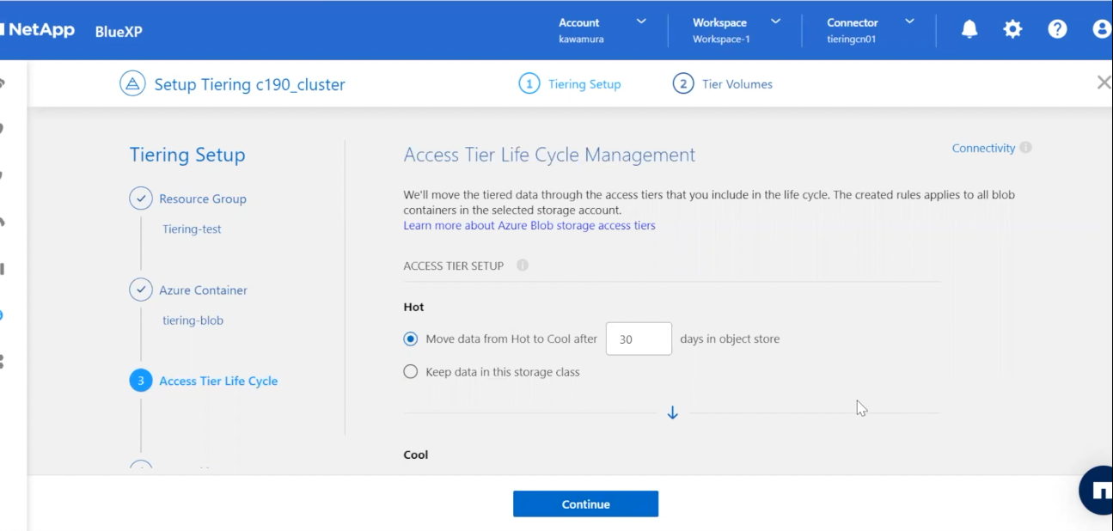Click the info icon beside Connectivity
Screen dimensions: 1113x531
(x=1025, y=148)
